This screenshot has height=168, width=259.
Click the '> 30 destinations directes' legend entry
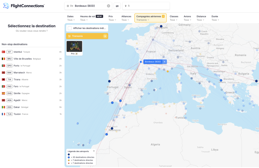point(81,157)
